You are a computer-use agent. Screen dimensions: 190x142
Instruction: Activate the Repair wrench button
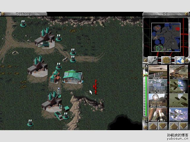[153, 60]
